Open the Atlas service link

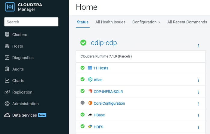[98, 80]
